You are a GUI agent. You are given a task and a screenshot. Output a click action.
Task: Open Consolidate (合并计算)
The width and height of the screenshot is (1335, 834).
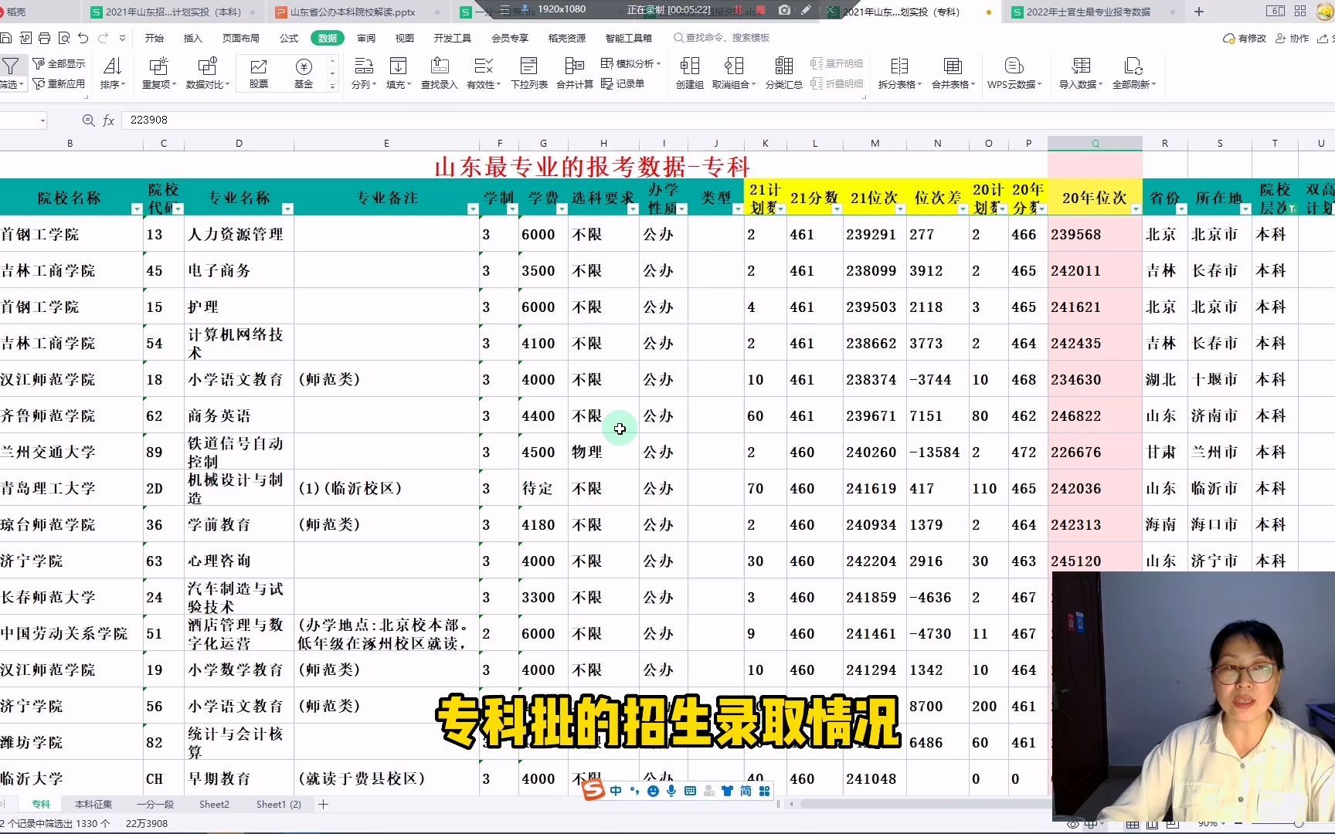coord(575,73)
